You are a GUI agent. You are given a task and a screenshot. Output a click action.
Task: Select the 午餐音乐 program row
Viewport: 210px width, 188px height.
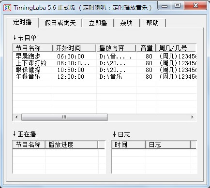tap(105, 77)
